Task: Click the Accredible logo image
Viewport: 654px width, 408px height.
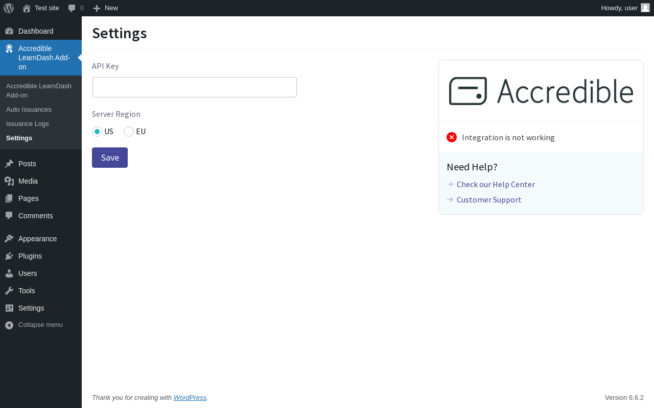Action: tap(541, 91)
